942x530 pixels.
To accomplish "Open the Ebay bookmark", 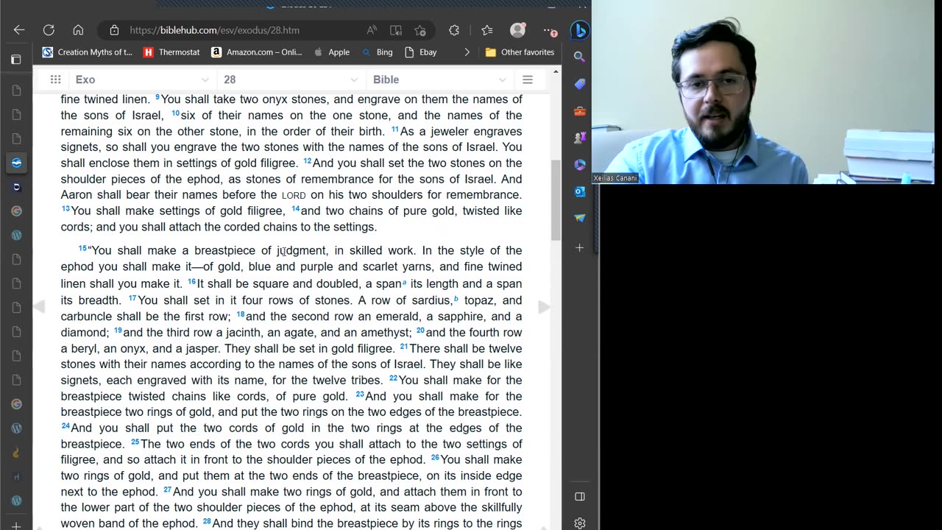I will pos(419,52).
